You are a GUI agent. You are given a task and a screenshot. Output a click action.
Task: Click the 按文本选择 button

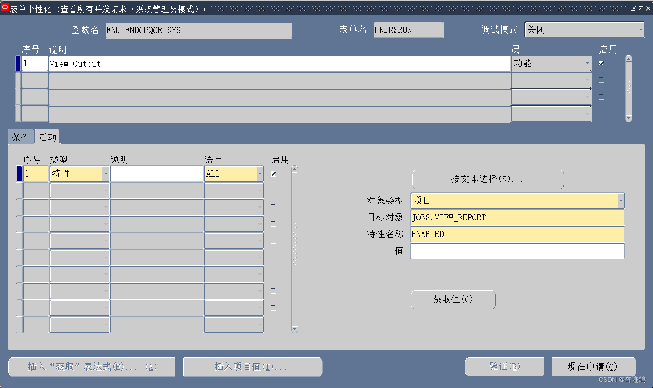[488, 179]
